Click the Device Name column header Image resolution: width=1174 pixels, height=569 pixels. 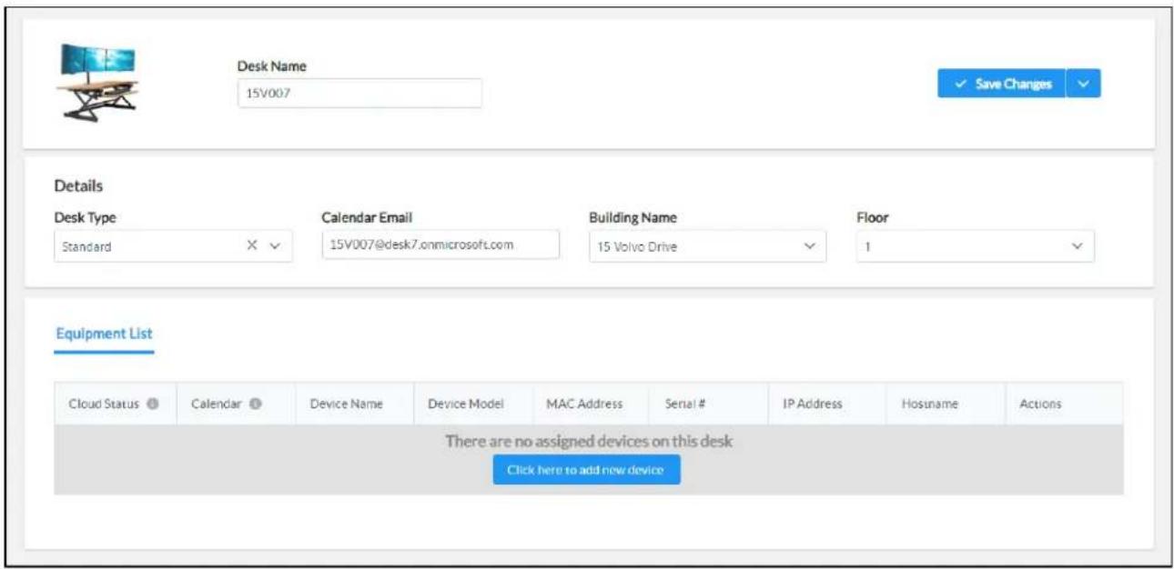347,404
